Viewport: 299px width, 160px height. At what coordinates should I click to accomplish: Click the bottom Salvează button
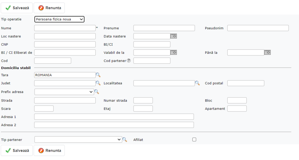click(17, 150)
